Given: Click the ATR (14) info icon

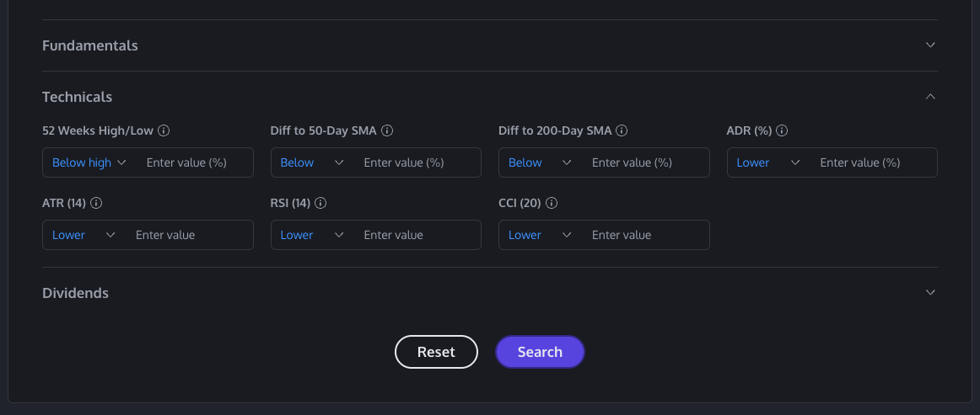Looking at the screenshot, I should coord(96,203).
